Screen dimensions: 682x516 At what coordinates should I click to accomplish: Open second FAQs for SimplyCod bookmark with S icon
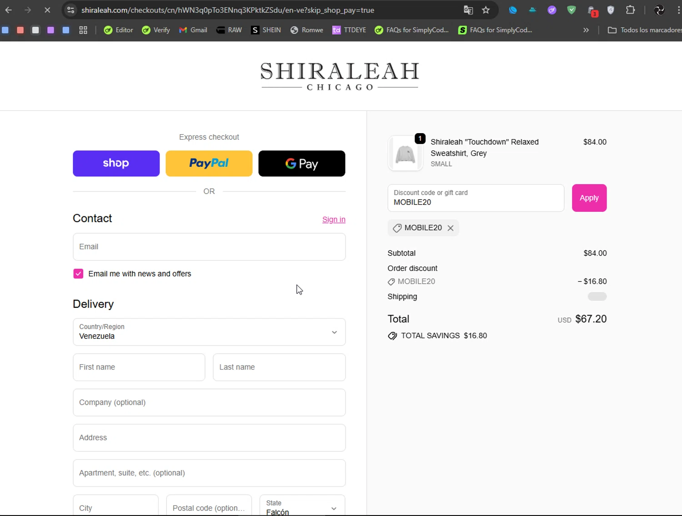pyautogui.click(x=495, y=30)
